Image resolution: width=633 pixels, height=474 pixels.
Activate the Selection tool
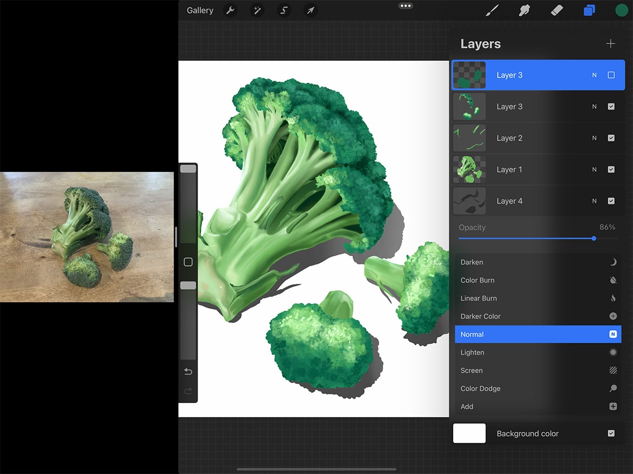pos(284,10)
